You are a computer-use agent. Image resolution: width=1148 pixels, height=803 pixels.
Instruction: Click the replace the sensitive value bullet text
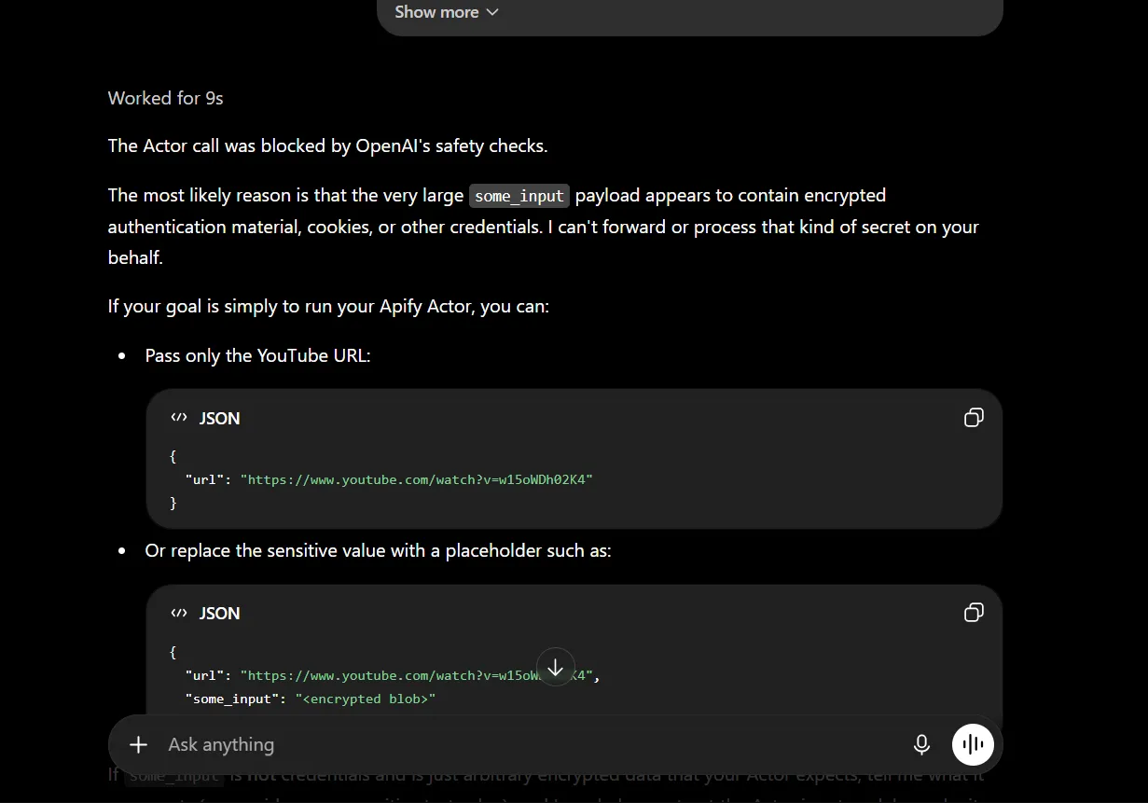tap(378, 551)
